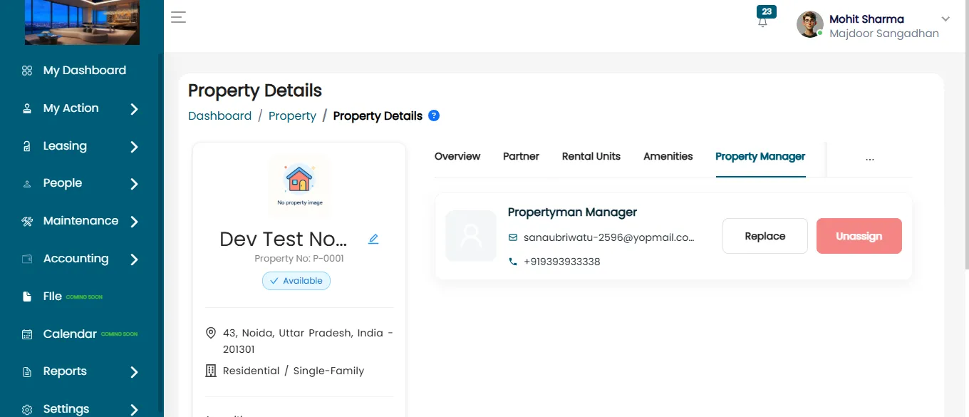Click the hamburger menu icon
The width and height of the screenshot is (969, 417).
178,17
